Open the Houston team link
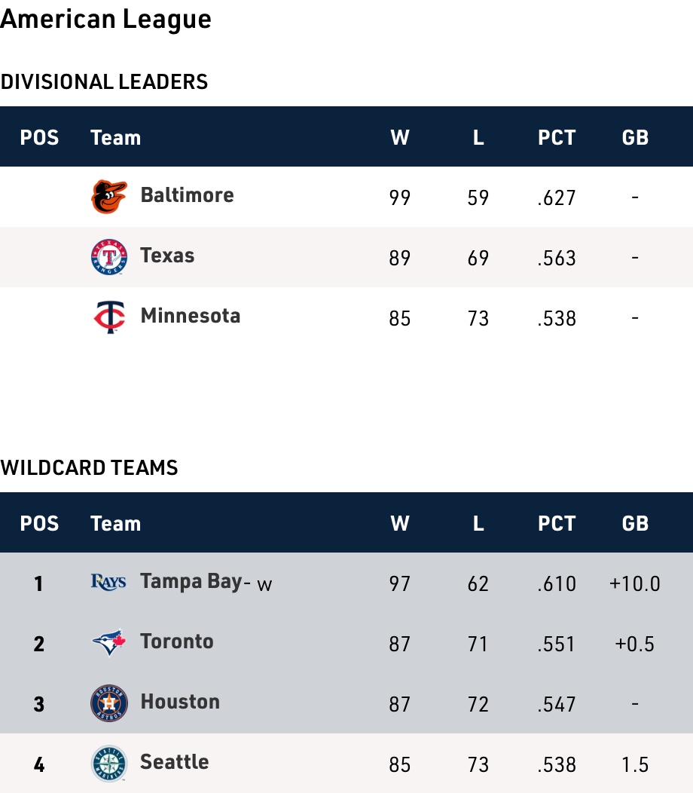Image resolution: width=693 pixels, height=793 pixels. (180, 702)
